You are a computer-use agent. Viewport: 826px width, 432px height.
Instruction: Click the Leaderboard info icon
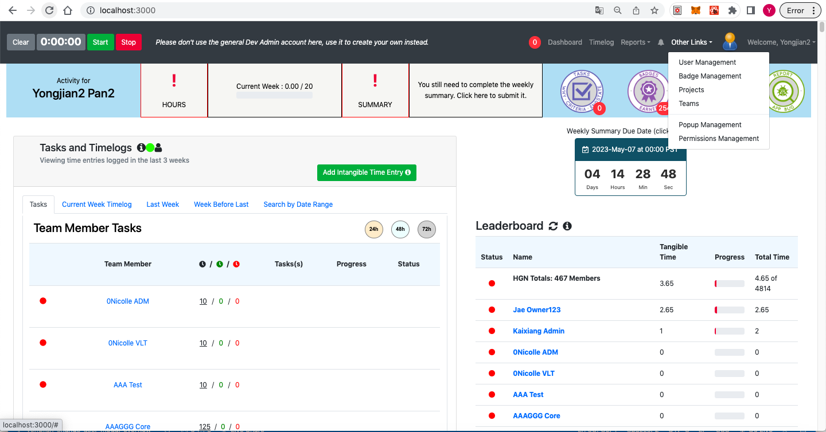(567, 226)
